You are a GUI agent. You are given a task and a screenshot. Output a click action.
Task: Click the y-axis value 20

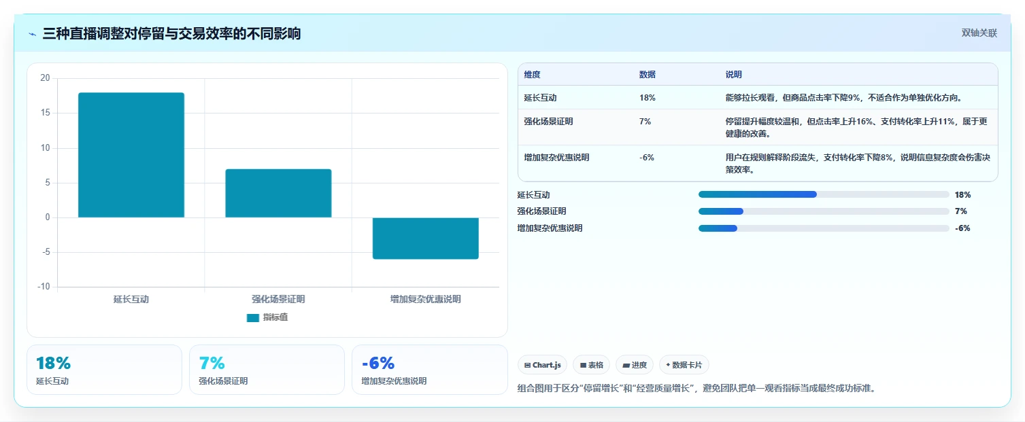point(45,78)
